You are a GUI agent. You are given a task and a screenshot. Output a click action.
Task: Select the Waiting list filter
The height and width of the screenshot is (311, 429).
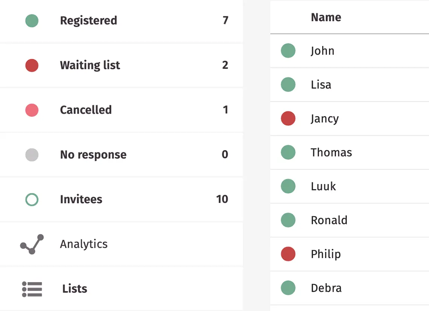click(90, 65)
